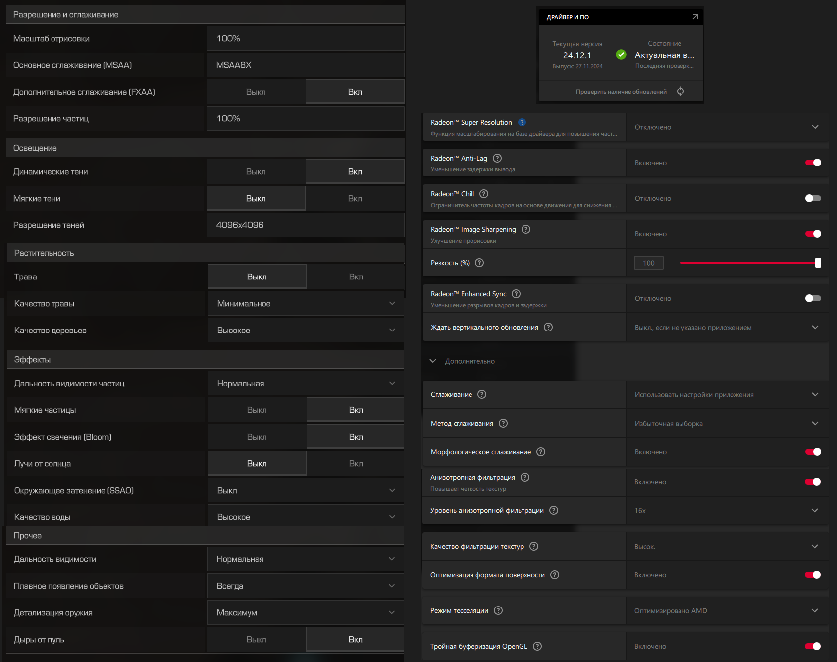The height and width of the screenshot is (662, 837).
Task: Toggle Radeon Image Sharpening switch
Action: tap(813, 234)
